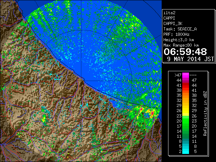Click the 'Height:3.0 km' text
Screen dimensions: 216x162
179,40
